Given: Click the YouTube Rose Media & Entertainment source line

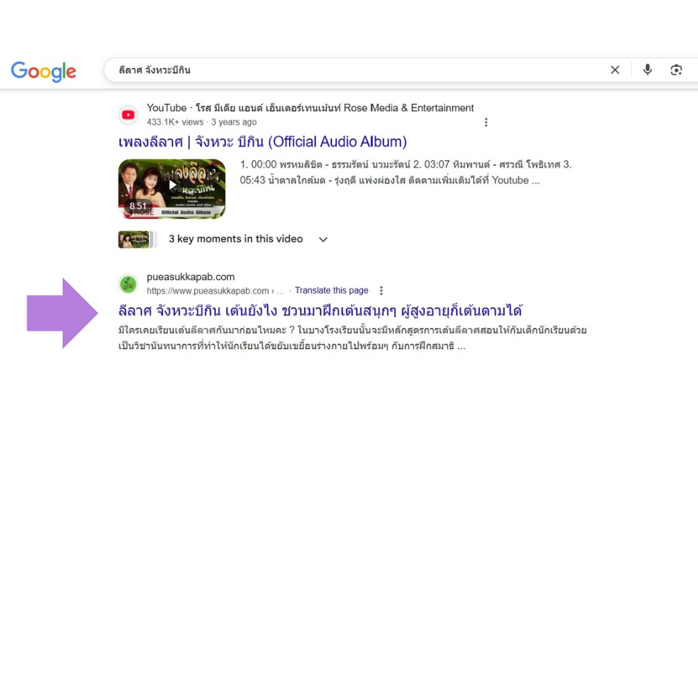Looking at the screenshot, I should (310, 108).
